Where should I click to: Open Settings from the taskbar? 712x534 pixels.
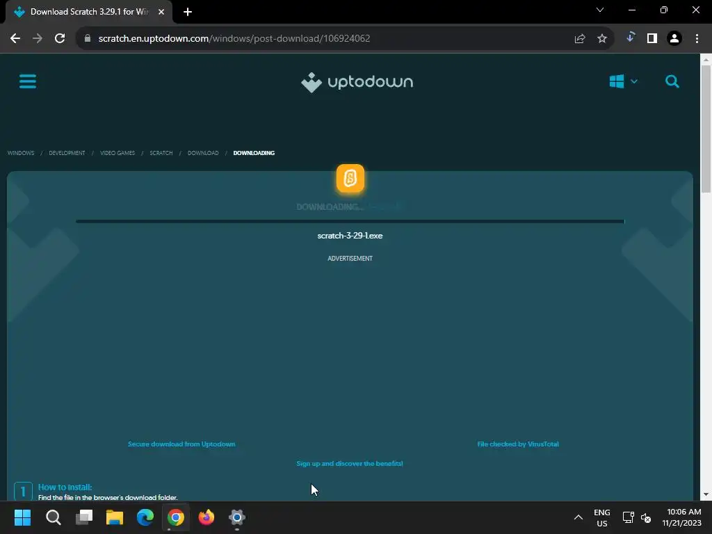237,517
